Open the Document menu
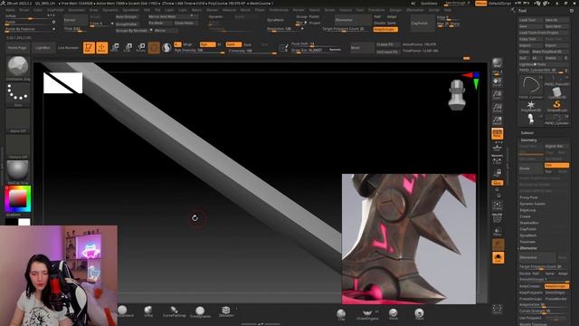The width and height of the screenshot is (579, 326). tap(76, 10)
